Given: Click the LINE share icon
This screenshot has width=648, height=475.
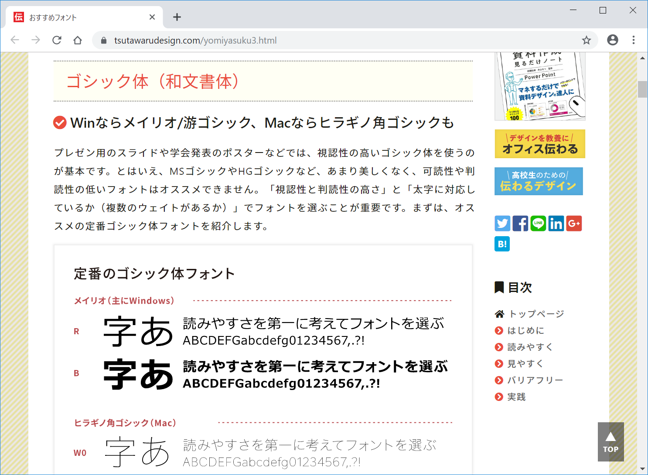Looking at the screenshot, I should tap(538, 224).
